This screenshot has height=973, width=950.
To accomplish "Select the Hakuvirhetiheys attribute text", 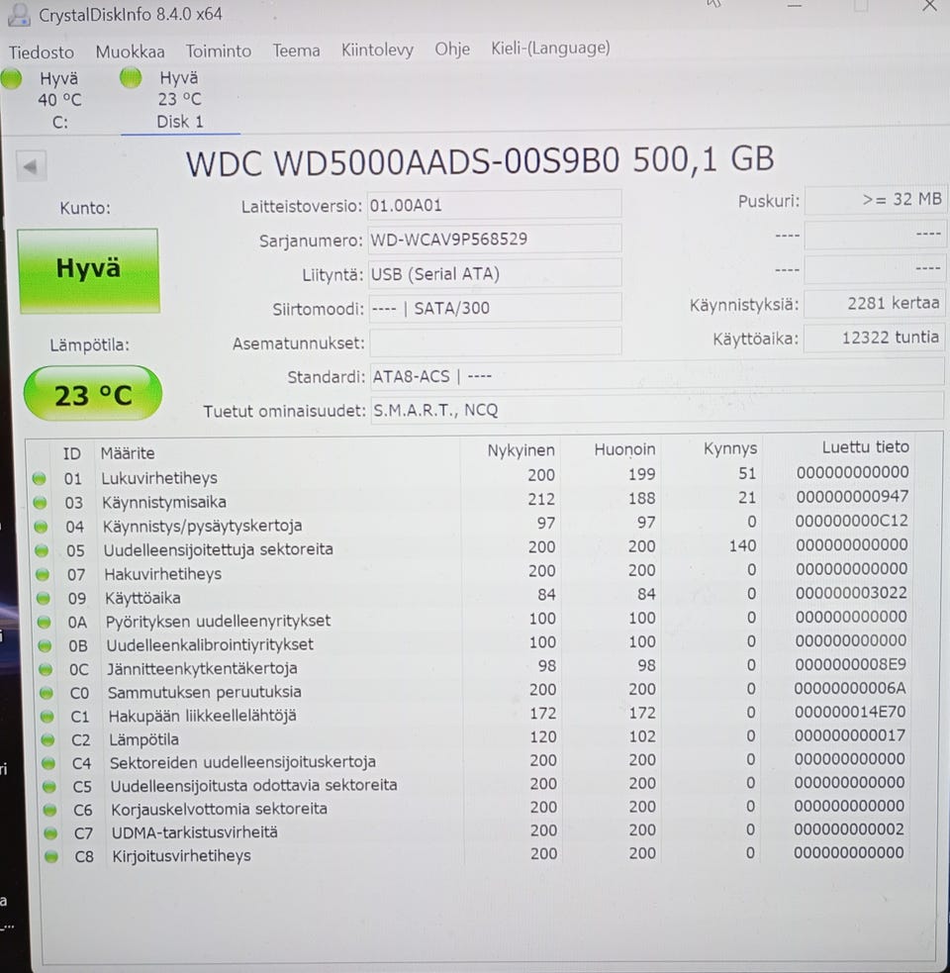I will click(162, 574).
